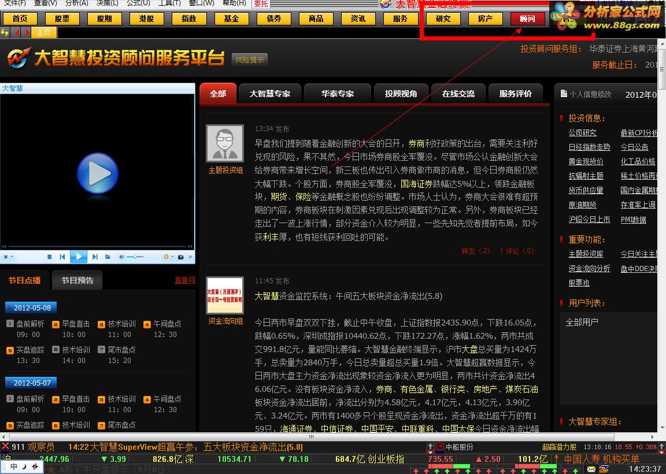Mute the player speaker icon
The image size is (666, 474).
(122, 257)
